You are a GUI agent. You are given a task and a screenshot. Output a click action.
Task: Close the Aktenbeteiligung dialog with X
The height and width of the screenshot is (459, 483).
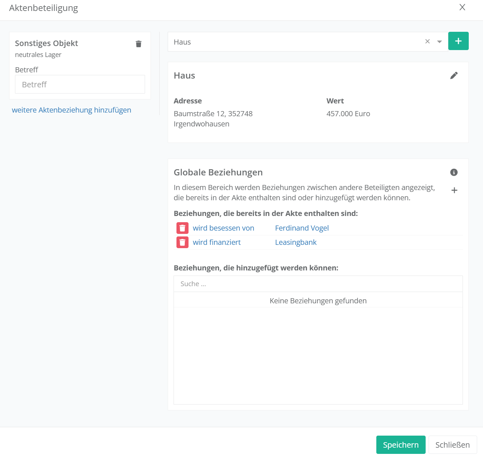462,7
